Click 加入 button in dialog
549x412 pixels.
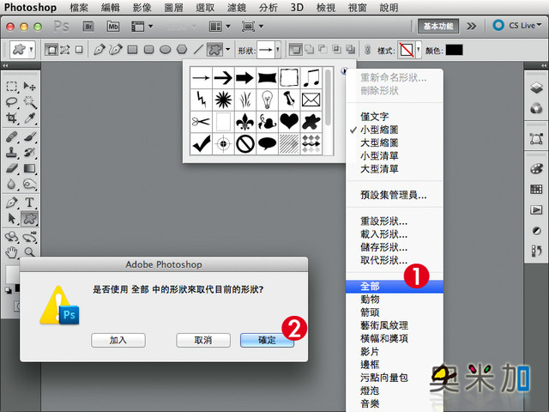pos(118,340)
